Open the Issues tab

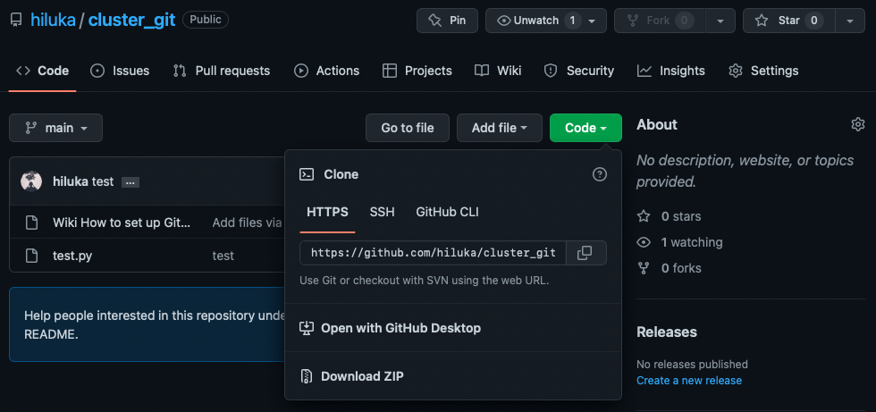(x=121, y=71)
